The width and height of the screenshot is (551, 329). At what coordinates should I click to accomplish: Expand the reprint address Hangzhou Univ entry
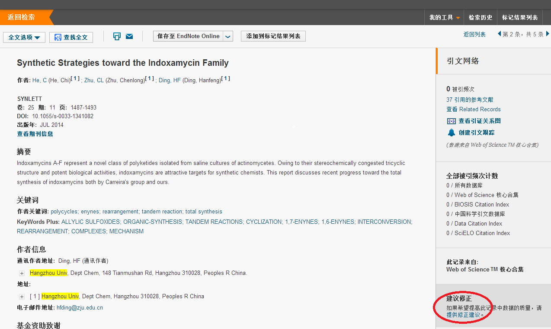[22, 273]
